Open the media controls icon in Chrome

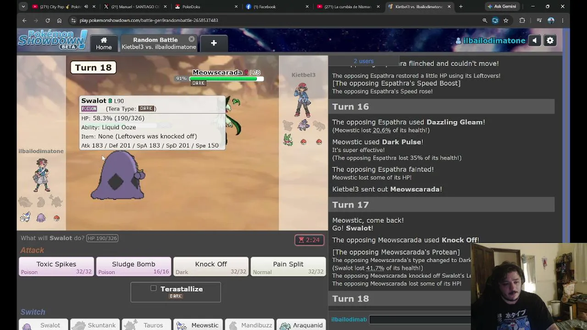pyautogui.click(x=539, y=20)
